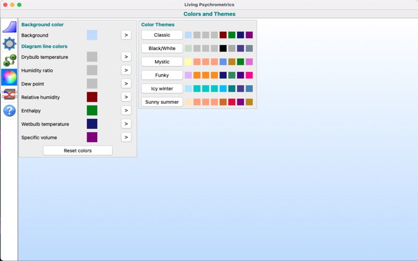Image resolution: width=418 pixels, height=261 pixels.
Task: Apply the Classic color theme
Action: pyautogui.click(x=162, y=35)
